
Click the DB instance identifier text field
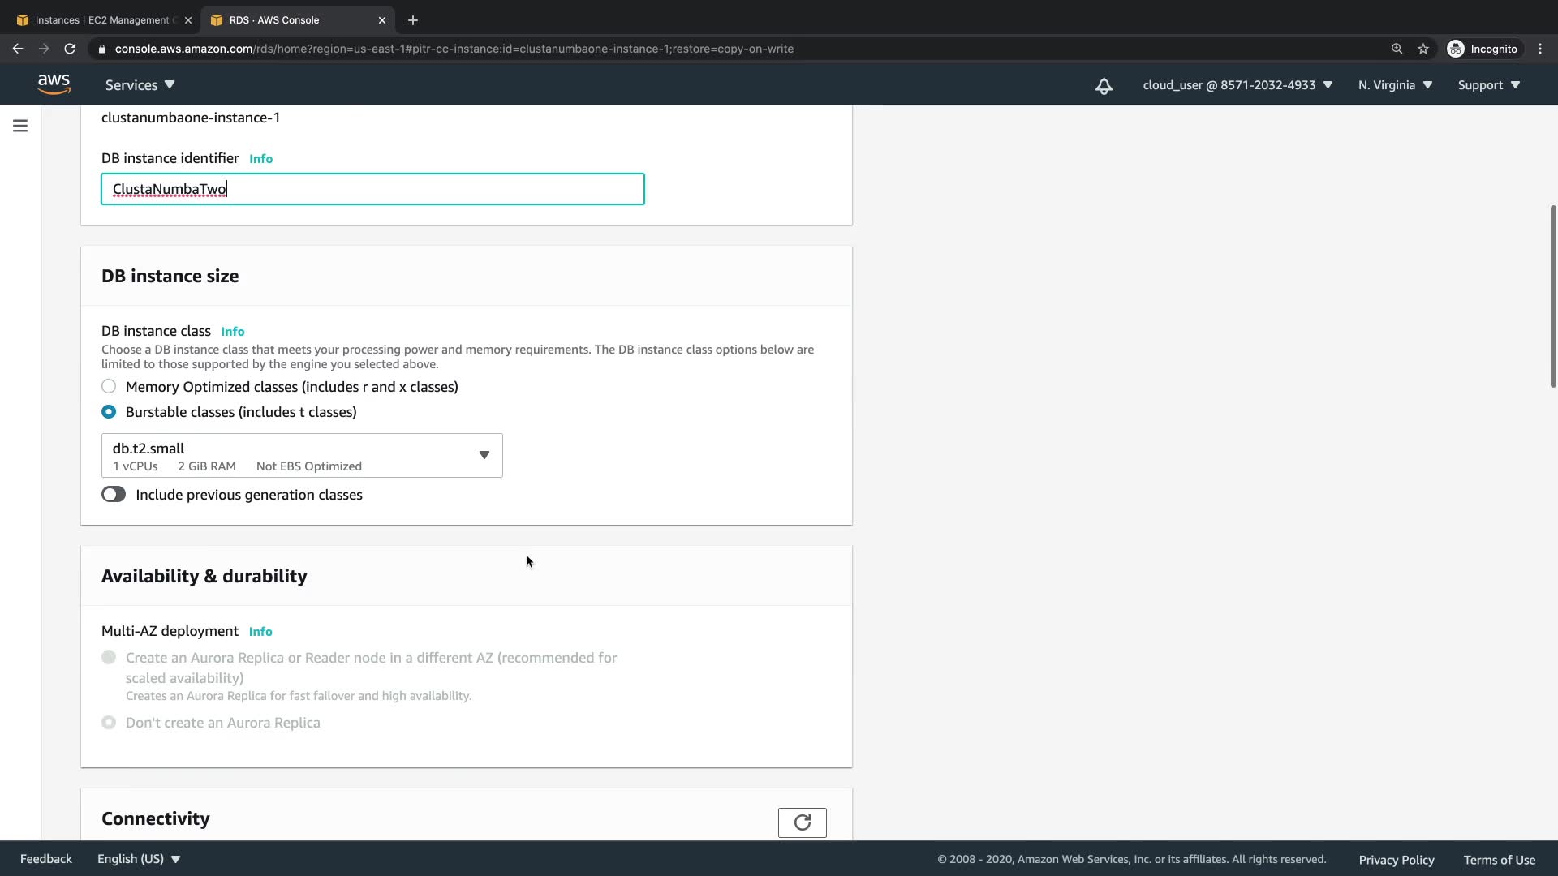tap(372, 189)
